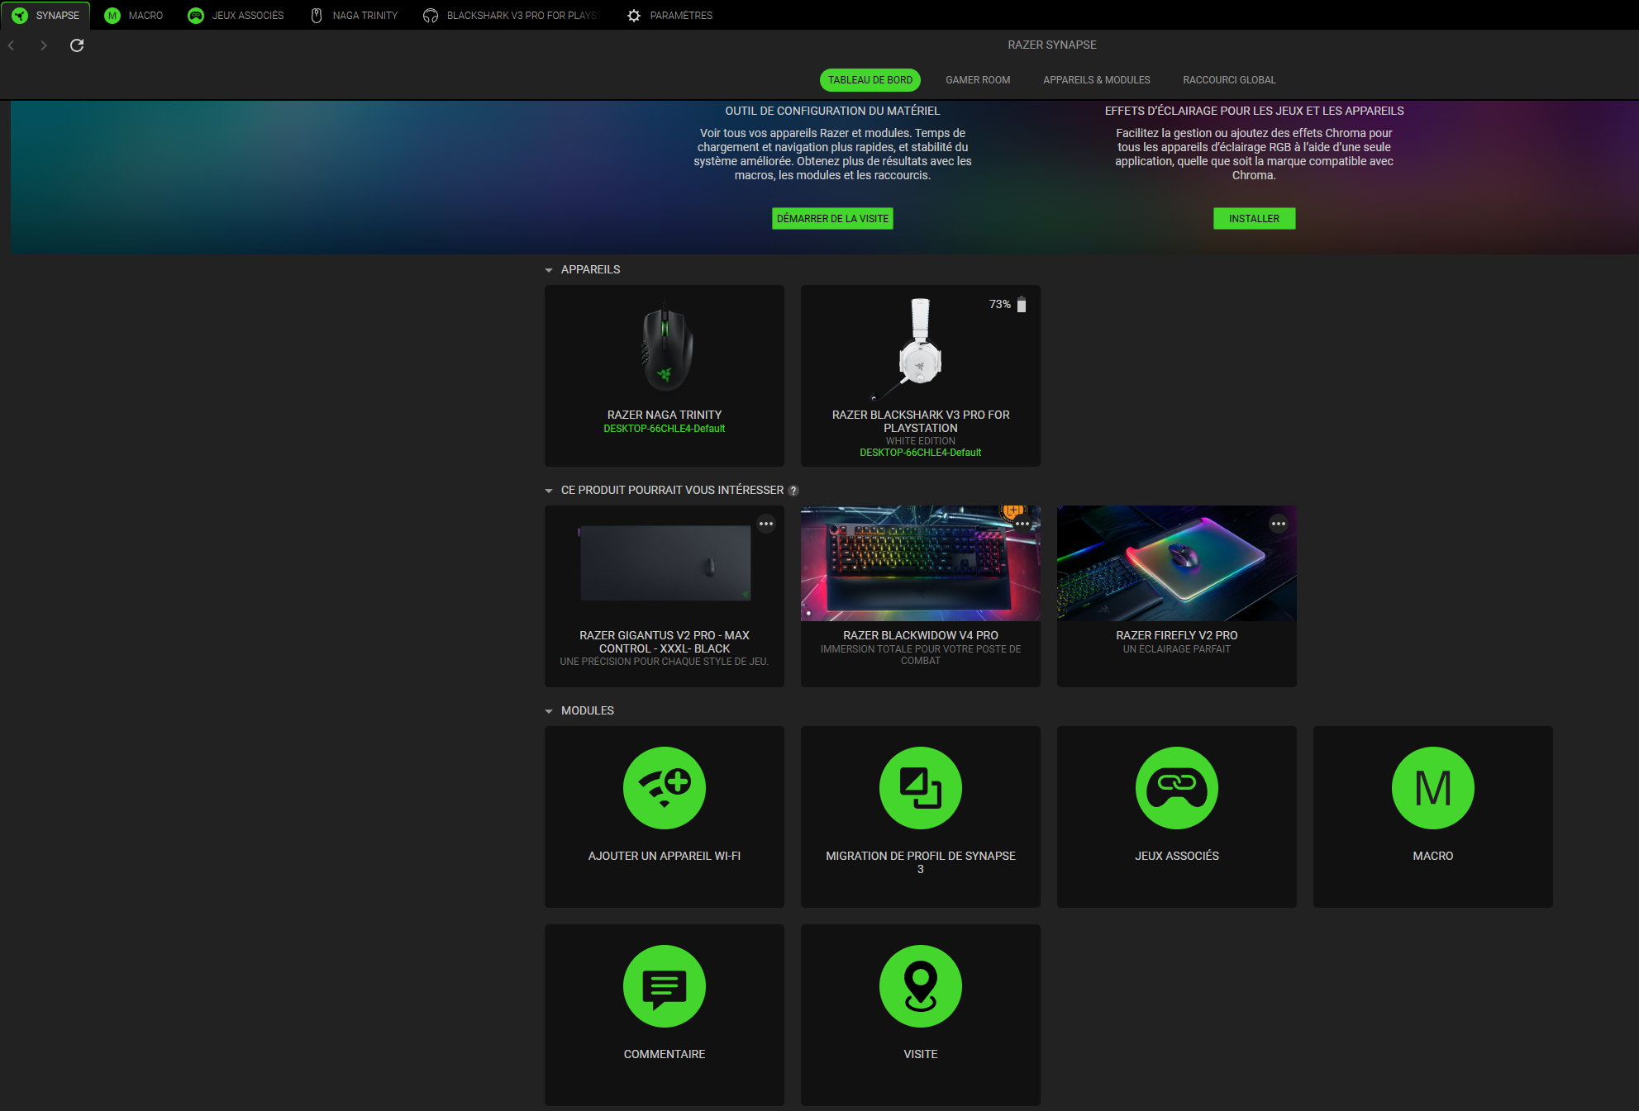The image size is (1639, 1111).
Task: Click the Jeux Associés controller module icon
Action: pyautogui.click(x=1177, y=788)
